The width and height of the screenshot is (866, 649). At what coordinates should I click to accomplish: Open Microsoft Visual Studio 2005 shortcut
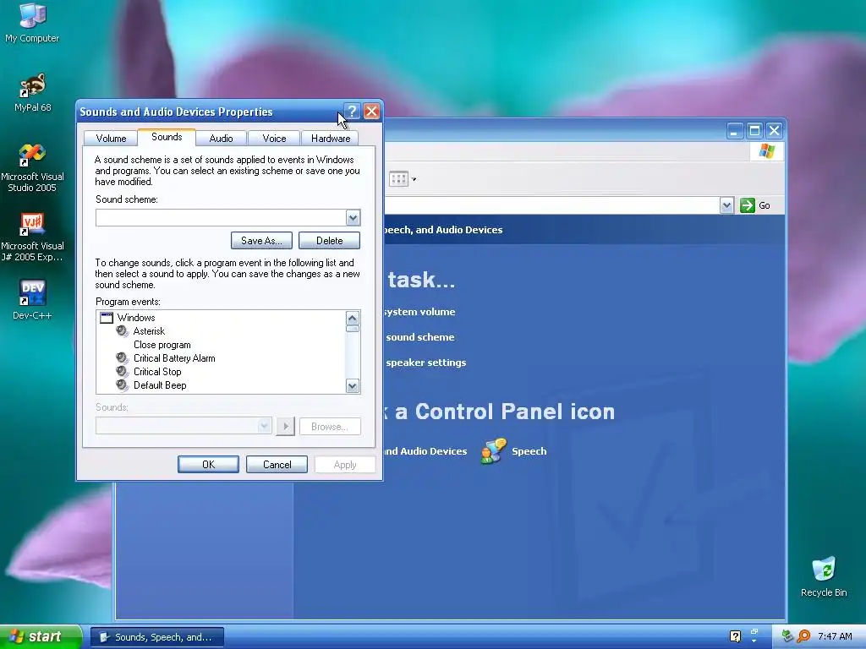(x=32, y=168)
